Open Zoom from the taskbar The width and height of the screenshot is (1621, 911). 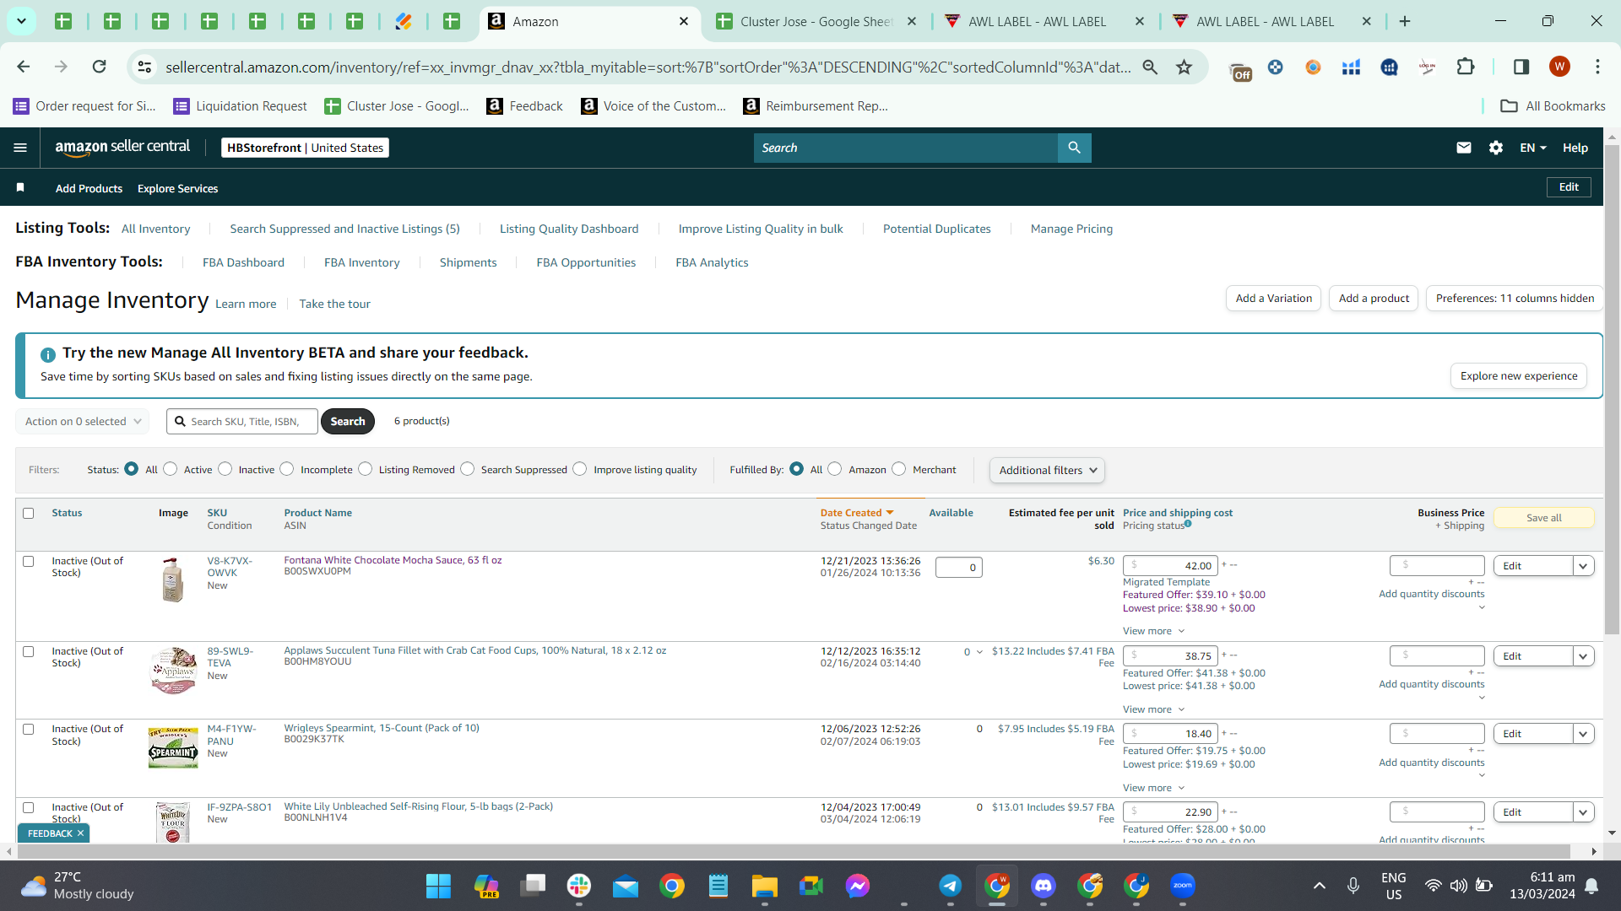pos(1183,886)
